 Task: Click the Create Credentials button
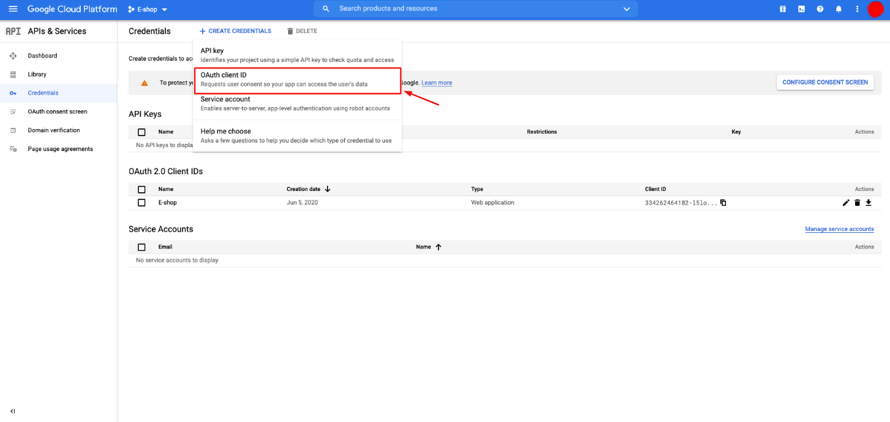[235, 31]
